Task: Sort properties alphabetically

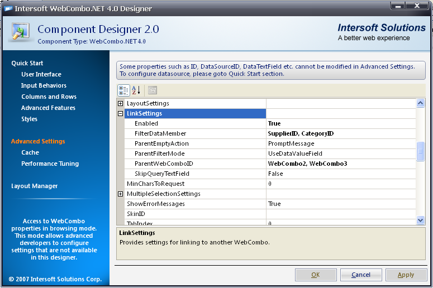Action: (136, 90)
